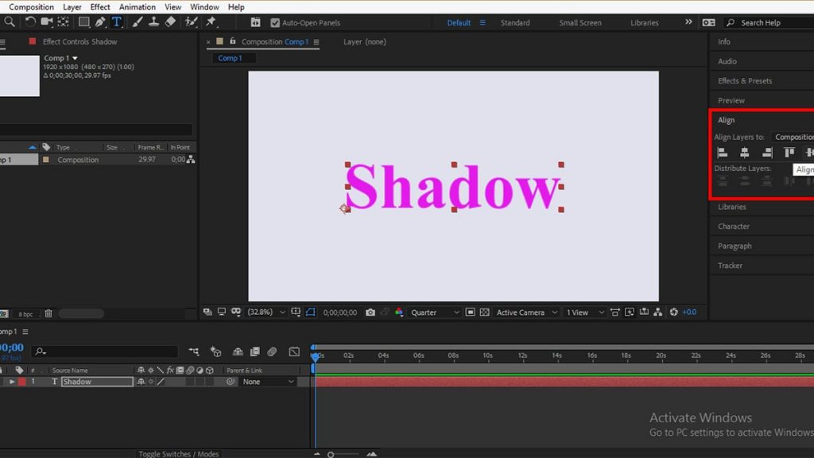Enable Motion Blur for all layers
This screenshot has width=814, height=458.
[x=238, y=351]
